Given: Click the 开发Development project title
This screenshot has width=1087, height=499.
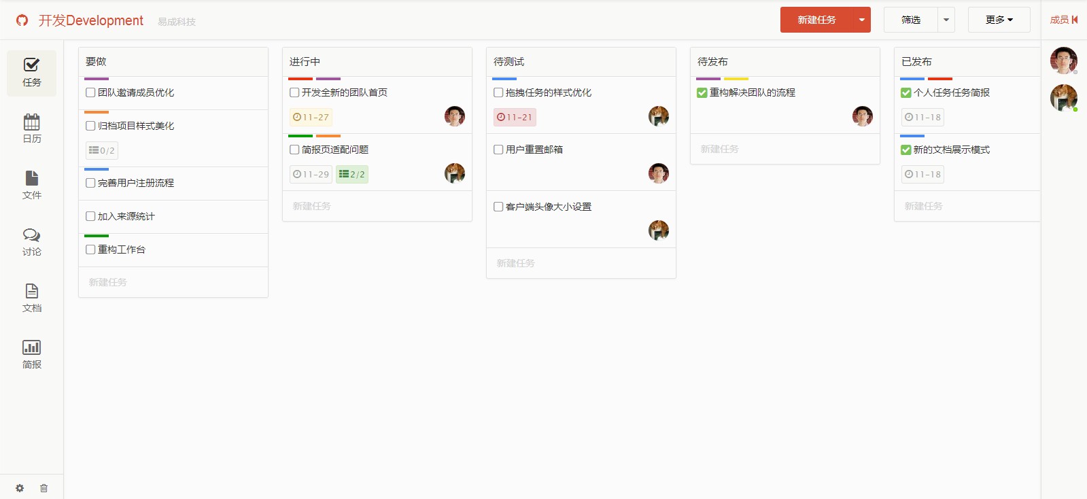Looking at the screenshot, I should click(91, 20).
